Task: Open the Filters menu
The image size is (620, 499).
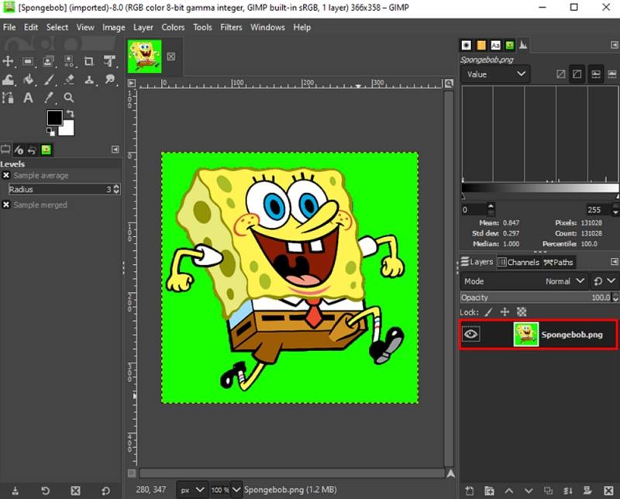Action: pyautogui.click(x=231, y=27)
